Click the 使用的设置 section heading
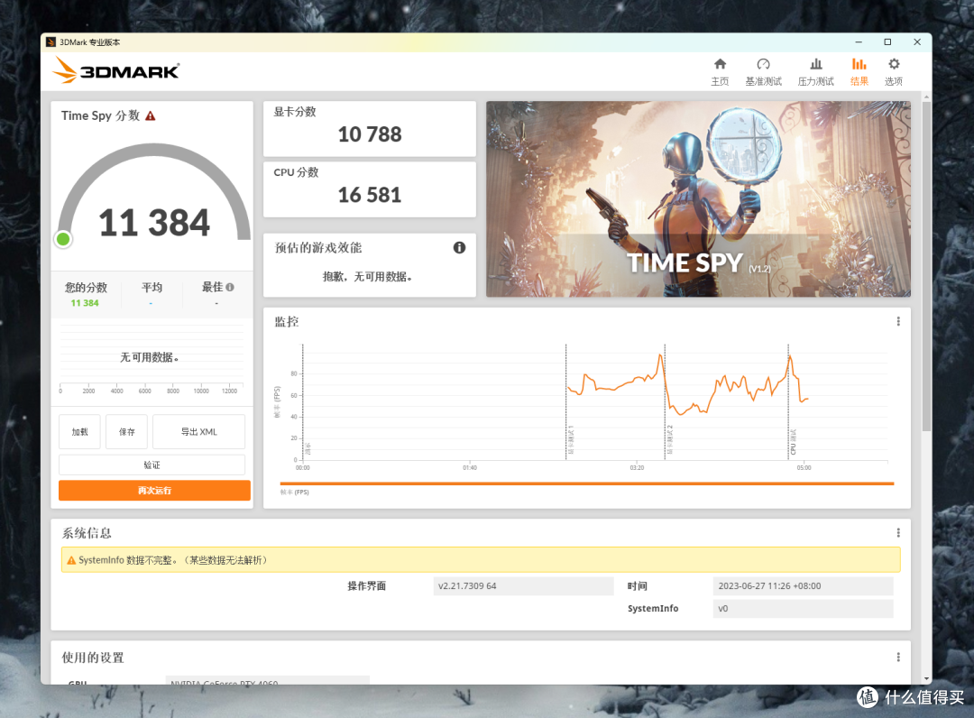The image size is (974, 718). click(x=93, y=658)
